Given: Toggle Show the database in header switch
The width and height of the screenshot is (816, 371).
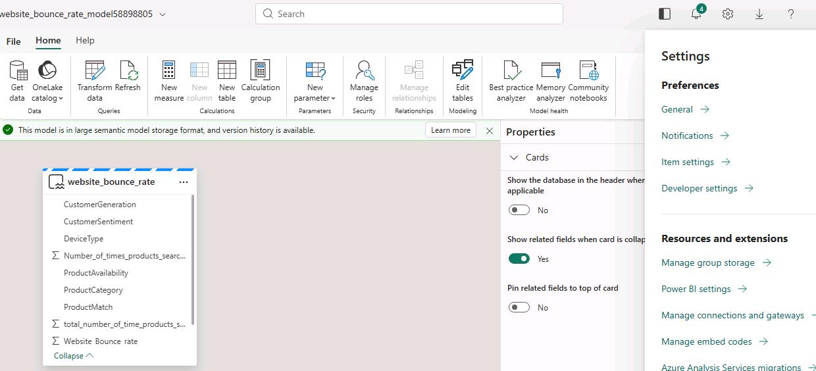Looking at the screenshot, I should click(519, 210).
